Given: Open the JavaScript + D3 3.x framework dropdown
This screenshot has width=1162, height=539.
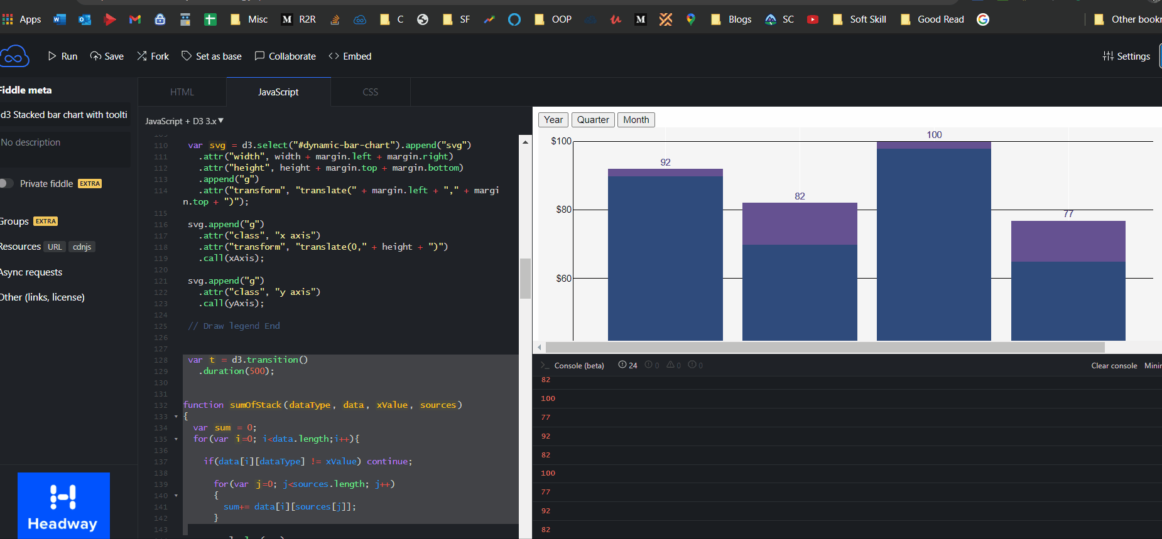Looking at the screenshot, I should click(x=184, y=121).
